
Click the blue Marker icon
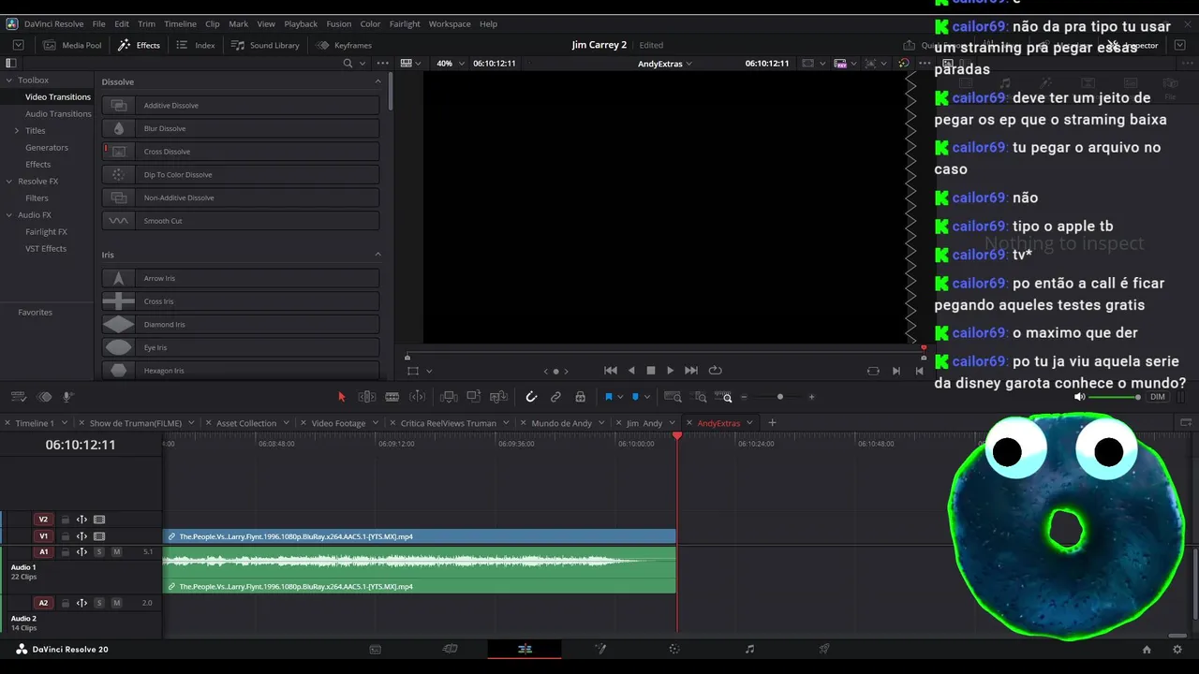(635, 397)
